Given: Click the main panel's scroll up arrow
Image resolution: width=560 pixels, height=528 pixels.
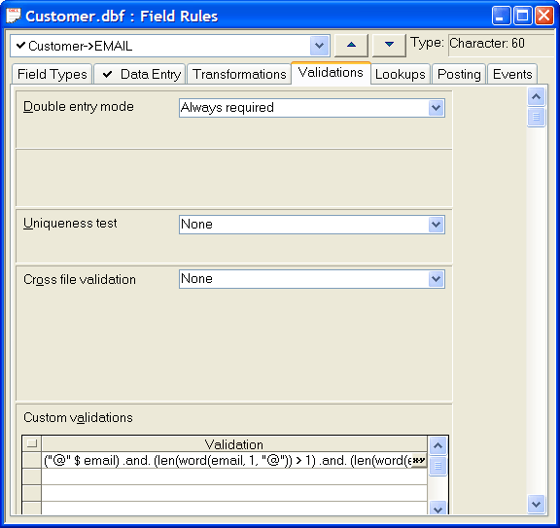Looking at the screenshot, I should coord(536,97).
